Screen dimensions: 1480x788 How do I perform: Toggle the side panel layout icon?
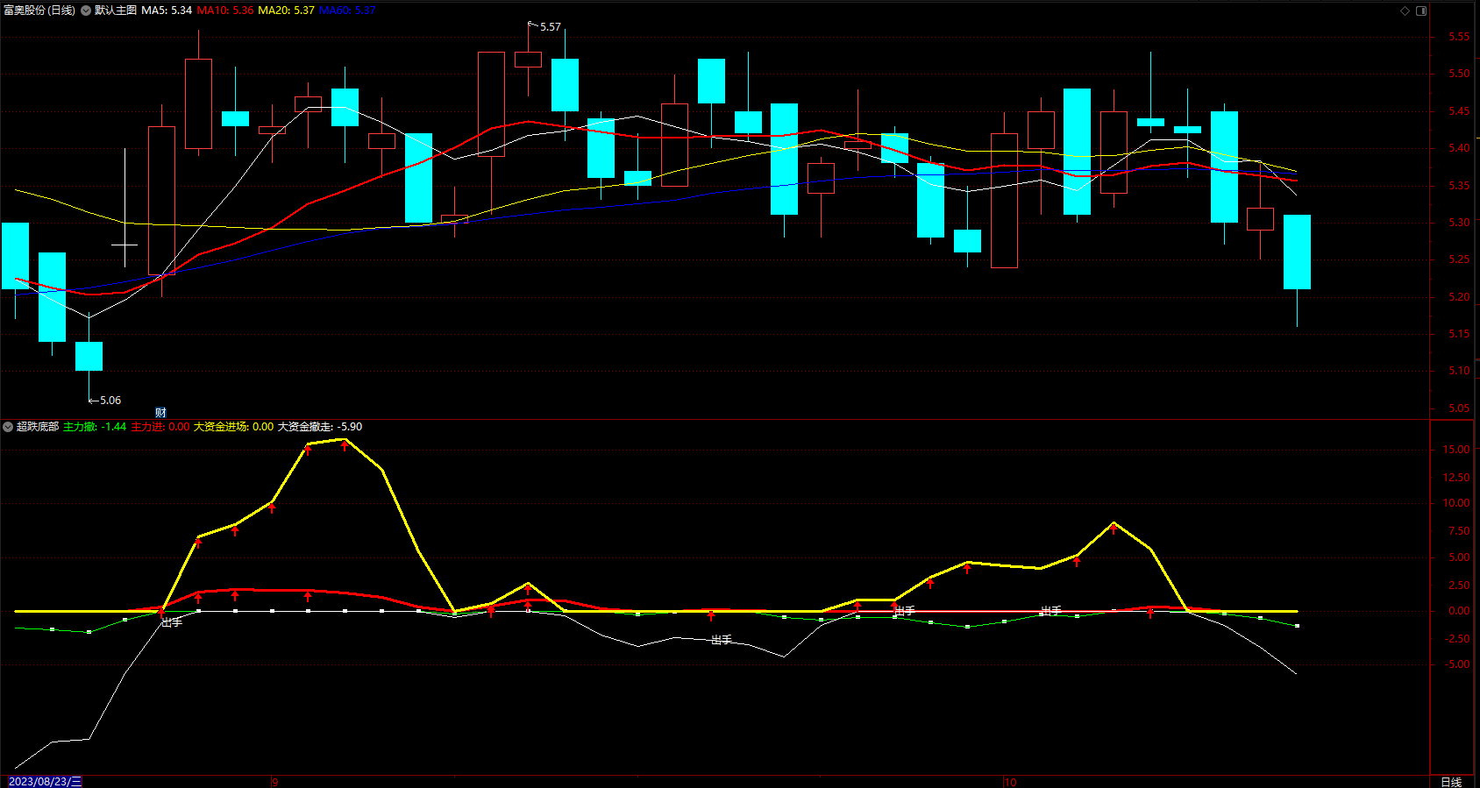[1421, 11]
